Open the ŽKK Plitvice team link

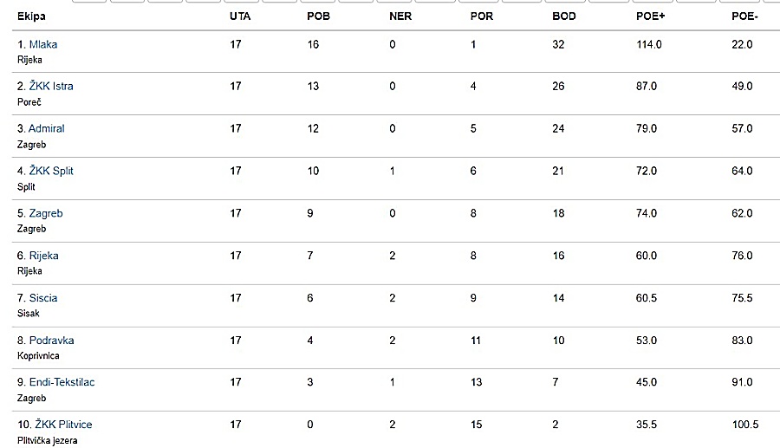pyautogui.click(x=63, y=424)
